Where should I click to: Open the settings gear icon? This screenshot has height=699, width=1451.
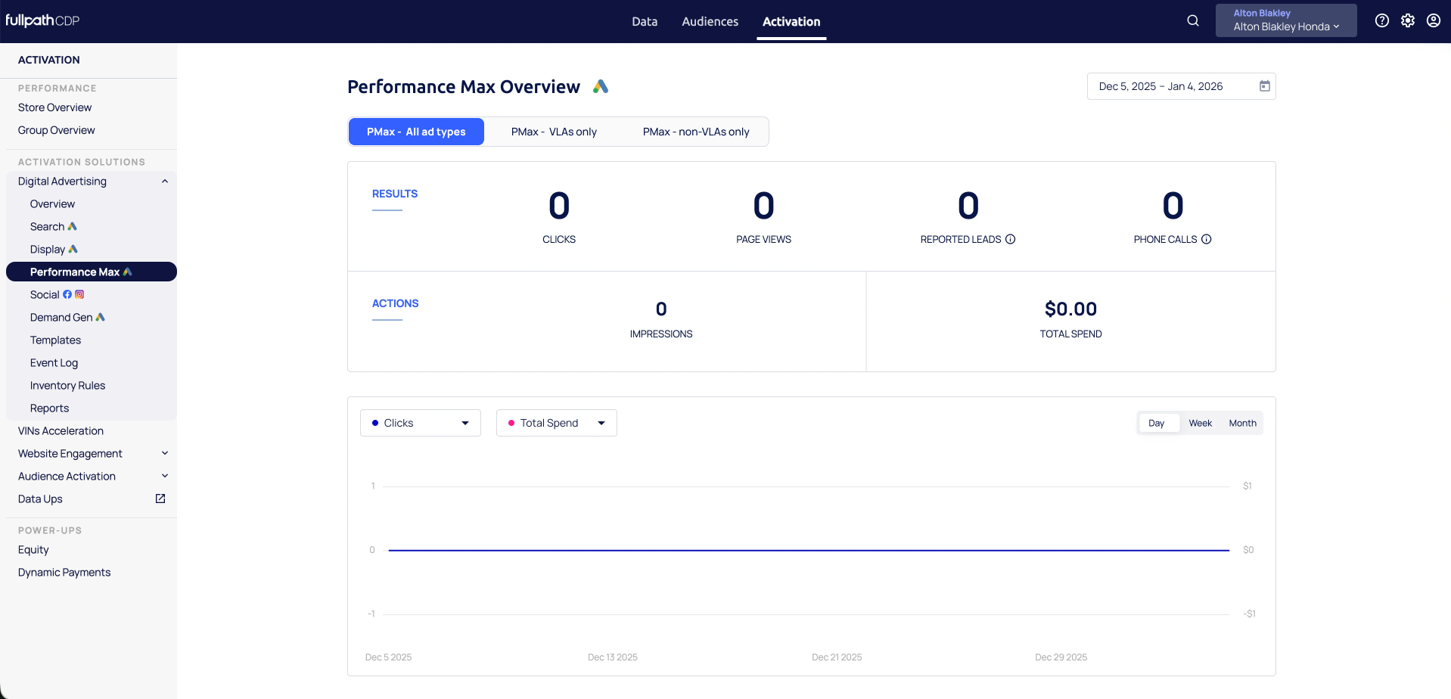pos(1407,21)
